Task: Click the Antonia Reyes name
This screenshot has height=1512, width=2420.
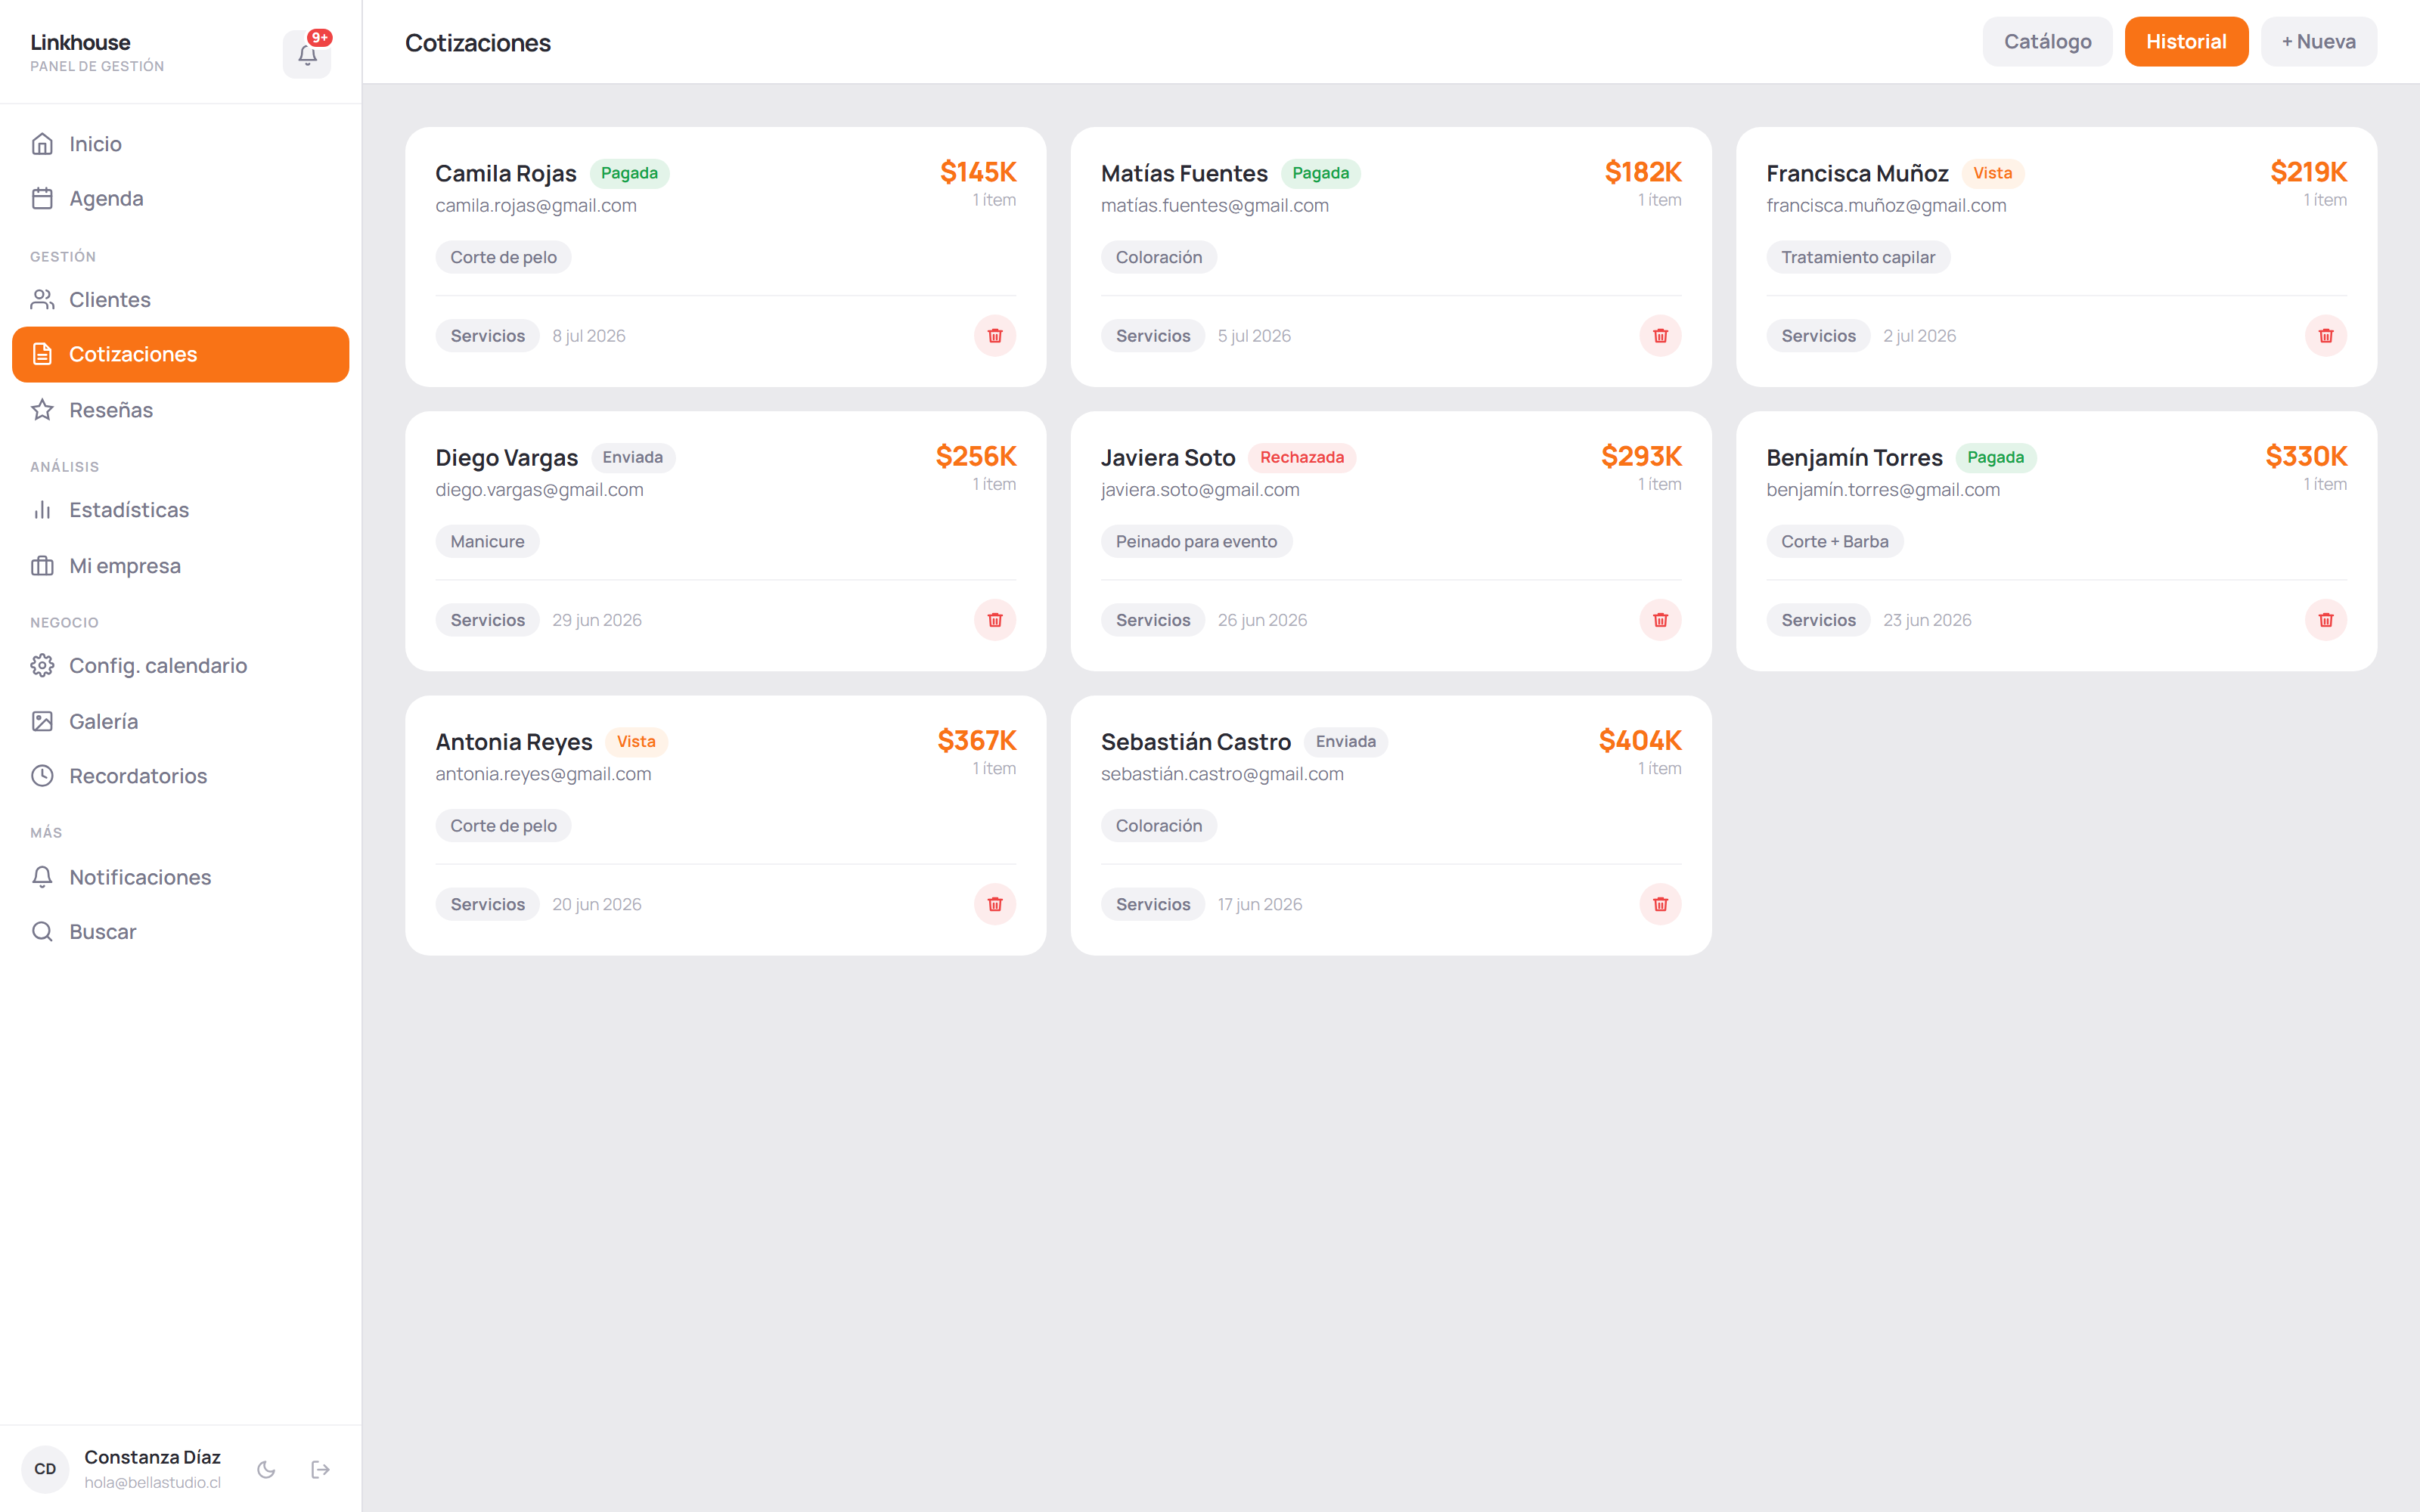Action: (x=513, y=741)
